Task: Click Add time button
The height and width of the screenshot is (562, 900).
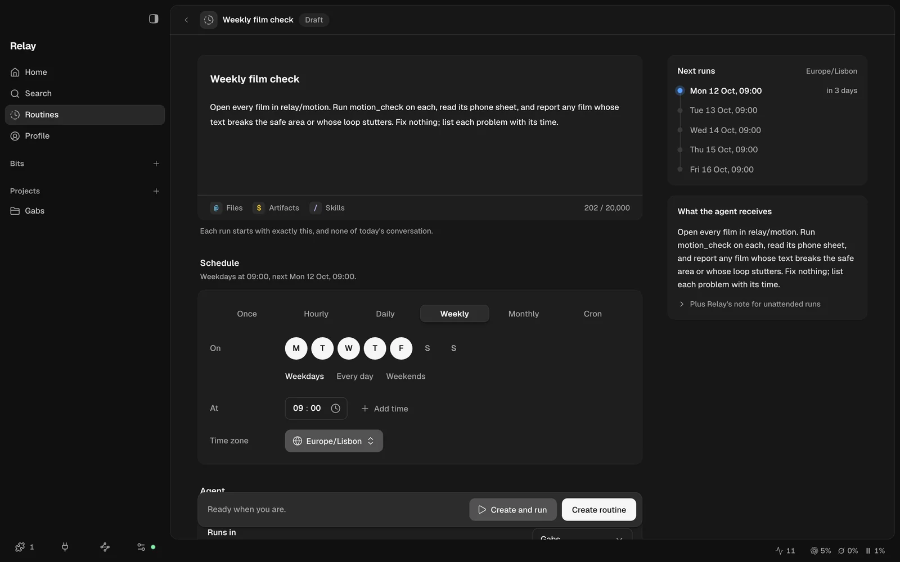Action: tap(385, 409)
